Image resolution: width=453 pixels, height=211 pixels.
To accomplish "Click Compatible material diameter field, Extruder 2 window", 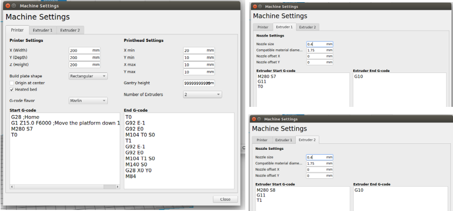I will tap(319, 163).
